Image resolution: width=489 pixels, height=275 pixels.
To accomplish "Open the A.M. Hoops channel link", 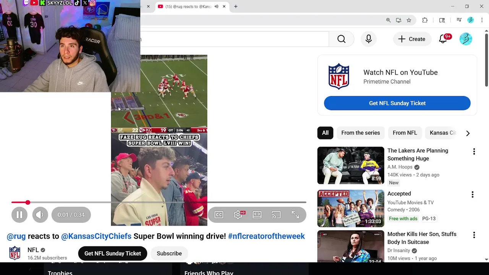I will (x=400, y=167).
